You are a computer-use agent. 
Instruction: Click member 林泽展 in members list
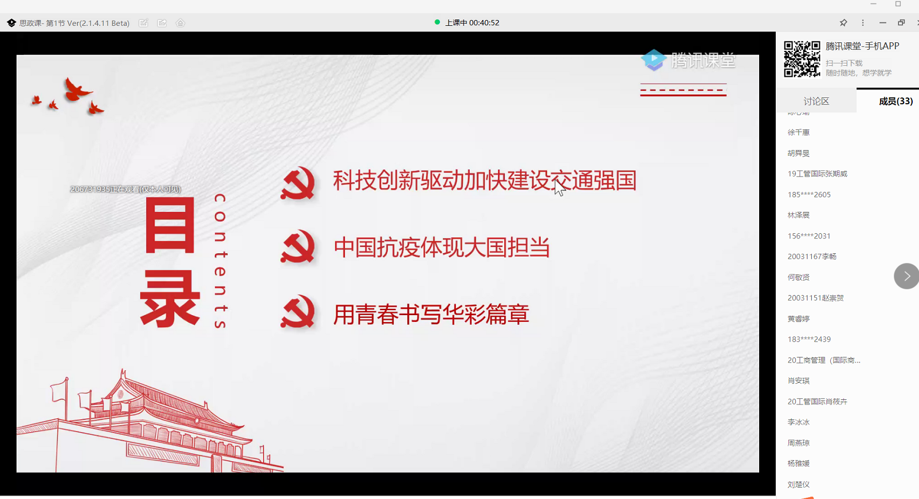click(x=798, y=215)
